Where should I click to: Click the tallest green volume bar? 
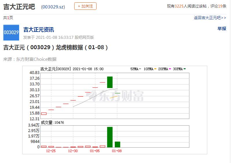(x=110, y=137)
